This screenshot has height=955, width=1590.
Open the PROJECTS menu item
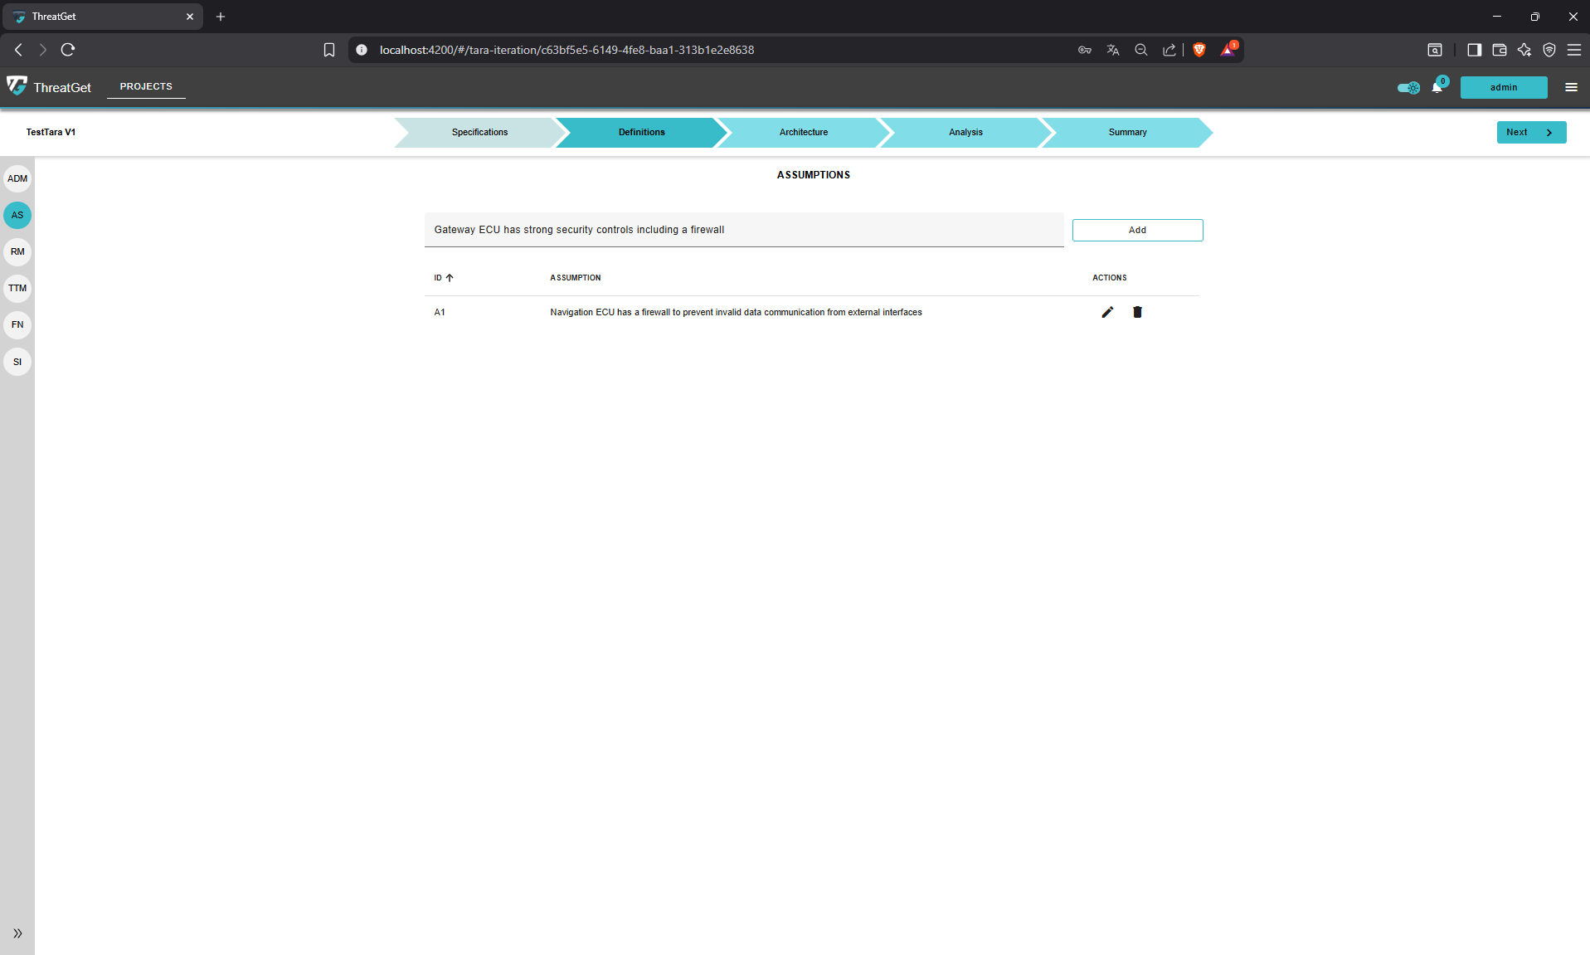click(x=146, y=86)
